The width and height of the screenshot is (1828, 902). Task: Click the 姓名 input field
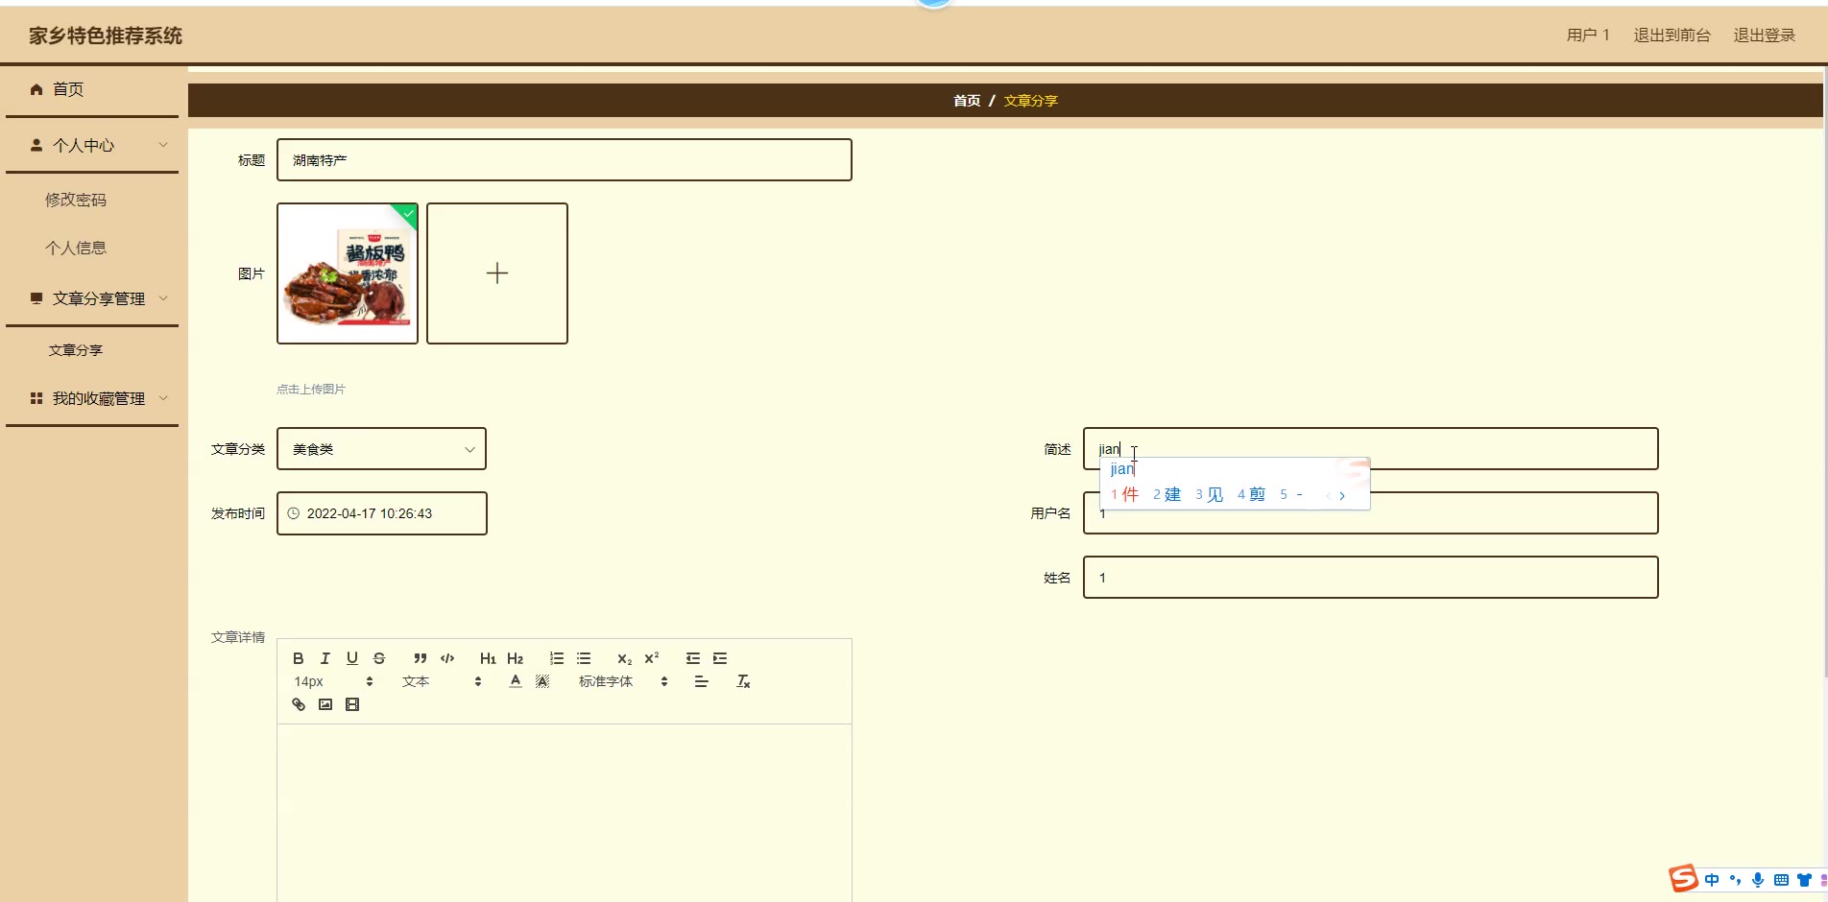1371,578
